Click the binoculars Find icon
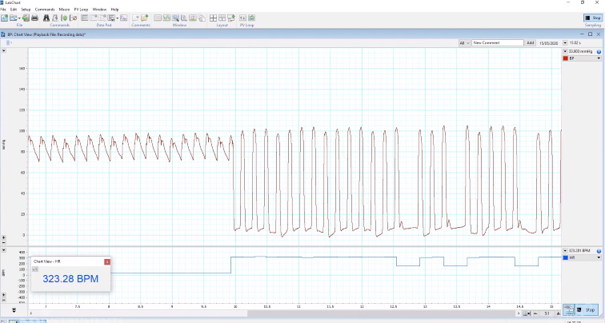This screenshot has width=605, height=323. click(x=46, y=18)
